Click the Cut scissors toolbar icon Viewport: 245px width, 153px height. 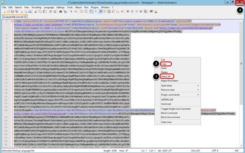coord(36,11)
